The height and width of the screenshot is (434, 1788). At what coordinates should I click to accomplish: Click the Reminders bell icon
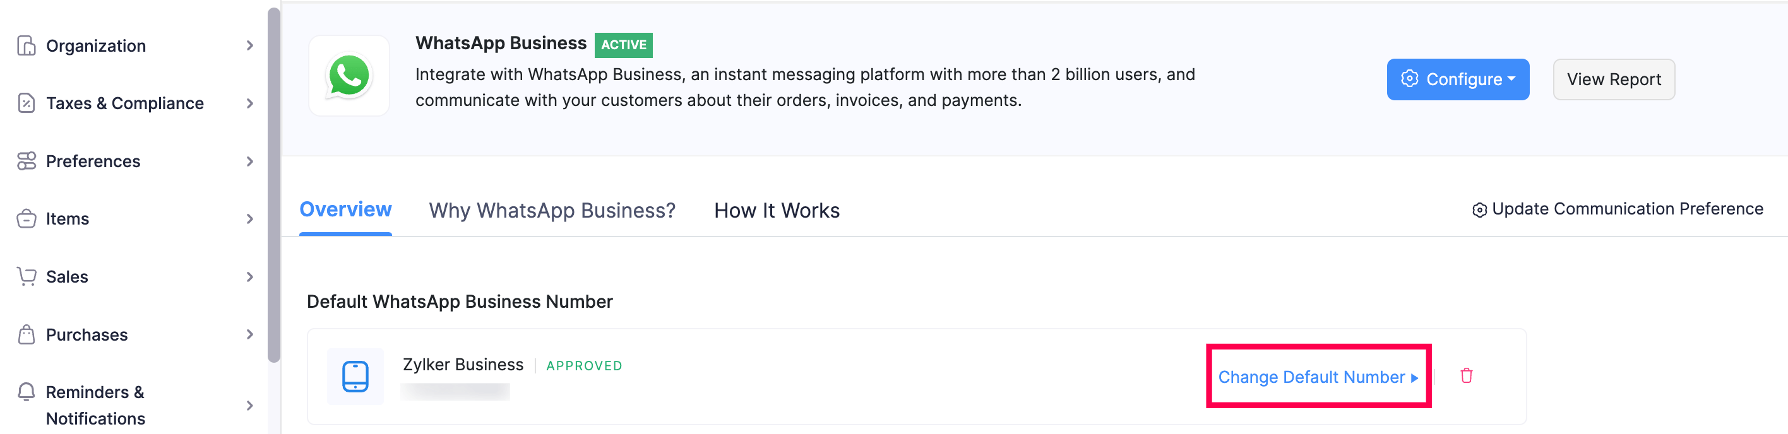27,392
